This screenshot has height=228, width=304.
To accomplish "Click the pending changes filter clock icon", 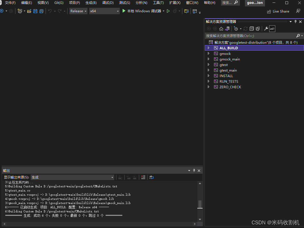I will coord(236,29).
